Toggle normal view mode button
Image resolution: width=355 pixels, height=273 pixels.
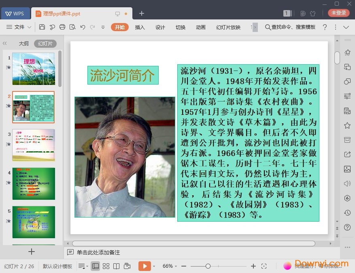95,266
